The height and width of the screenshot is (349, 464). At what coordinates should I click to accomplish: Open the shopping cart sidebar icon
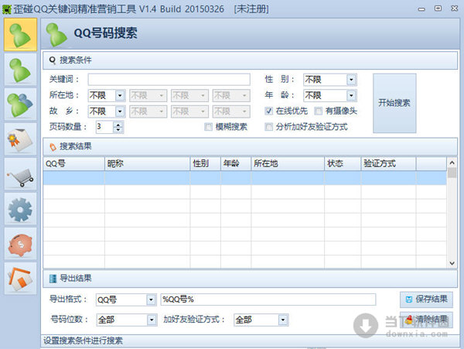click(20, 174)
